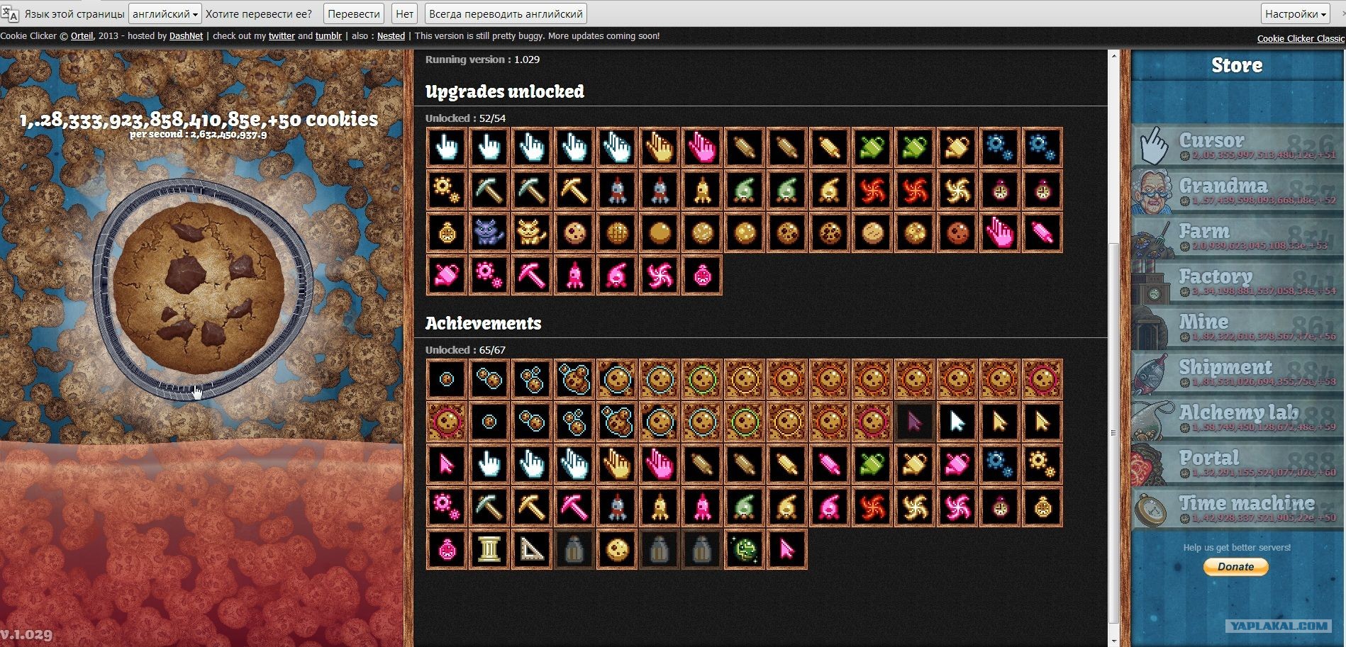Viewport: 1346px width, 647px height.
Task: Click the 'Running version : 1.029' text
Action: coord(482,60)
